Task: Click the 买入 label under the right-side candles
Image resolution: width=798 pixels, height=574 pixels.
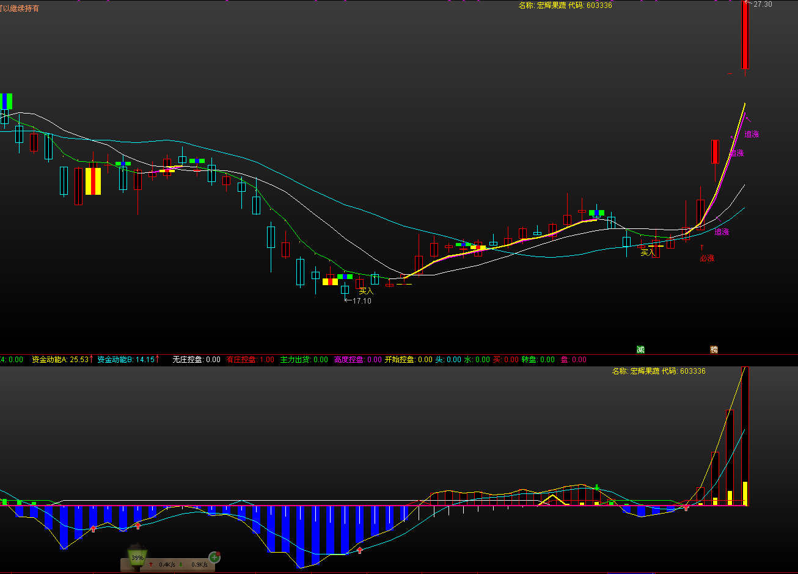Action: tap(648, 252)
